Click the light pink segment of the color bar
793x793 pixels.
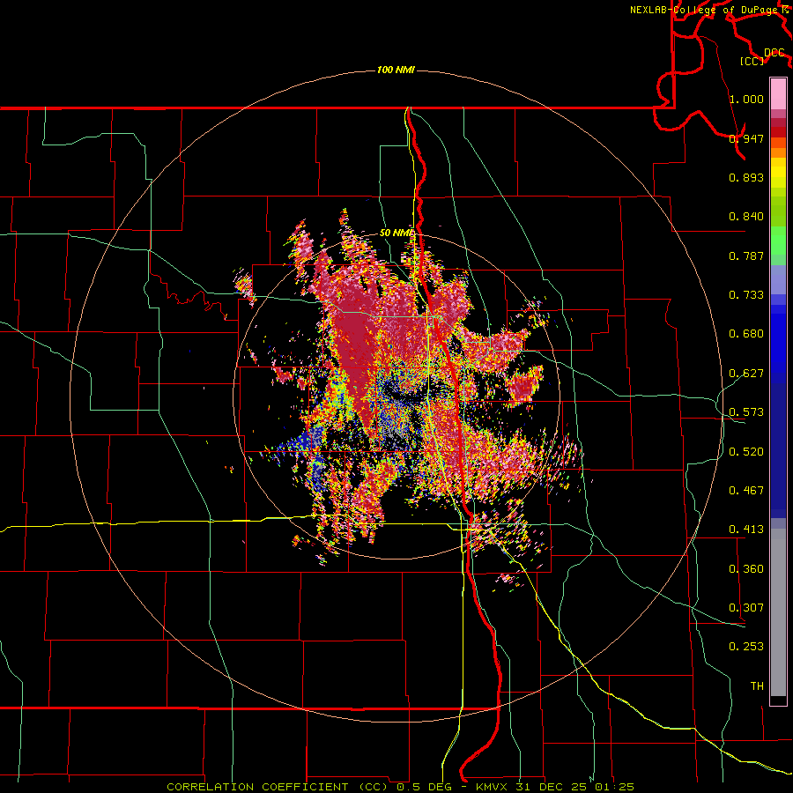click(778, 94)
